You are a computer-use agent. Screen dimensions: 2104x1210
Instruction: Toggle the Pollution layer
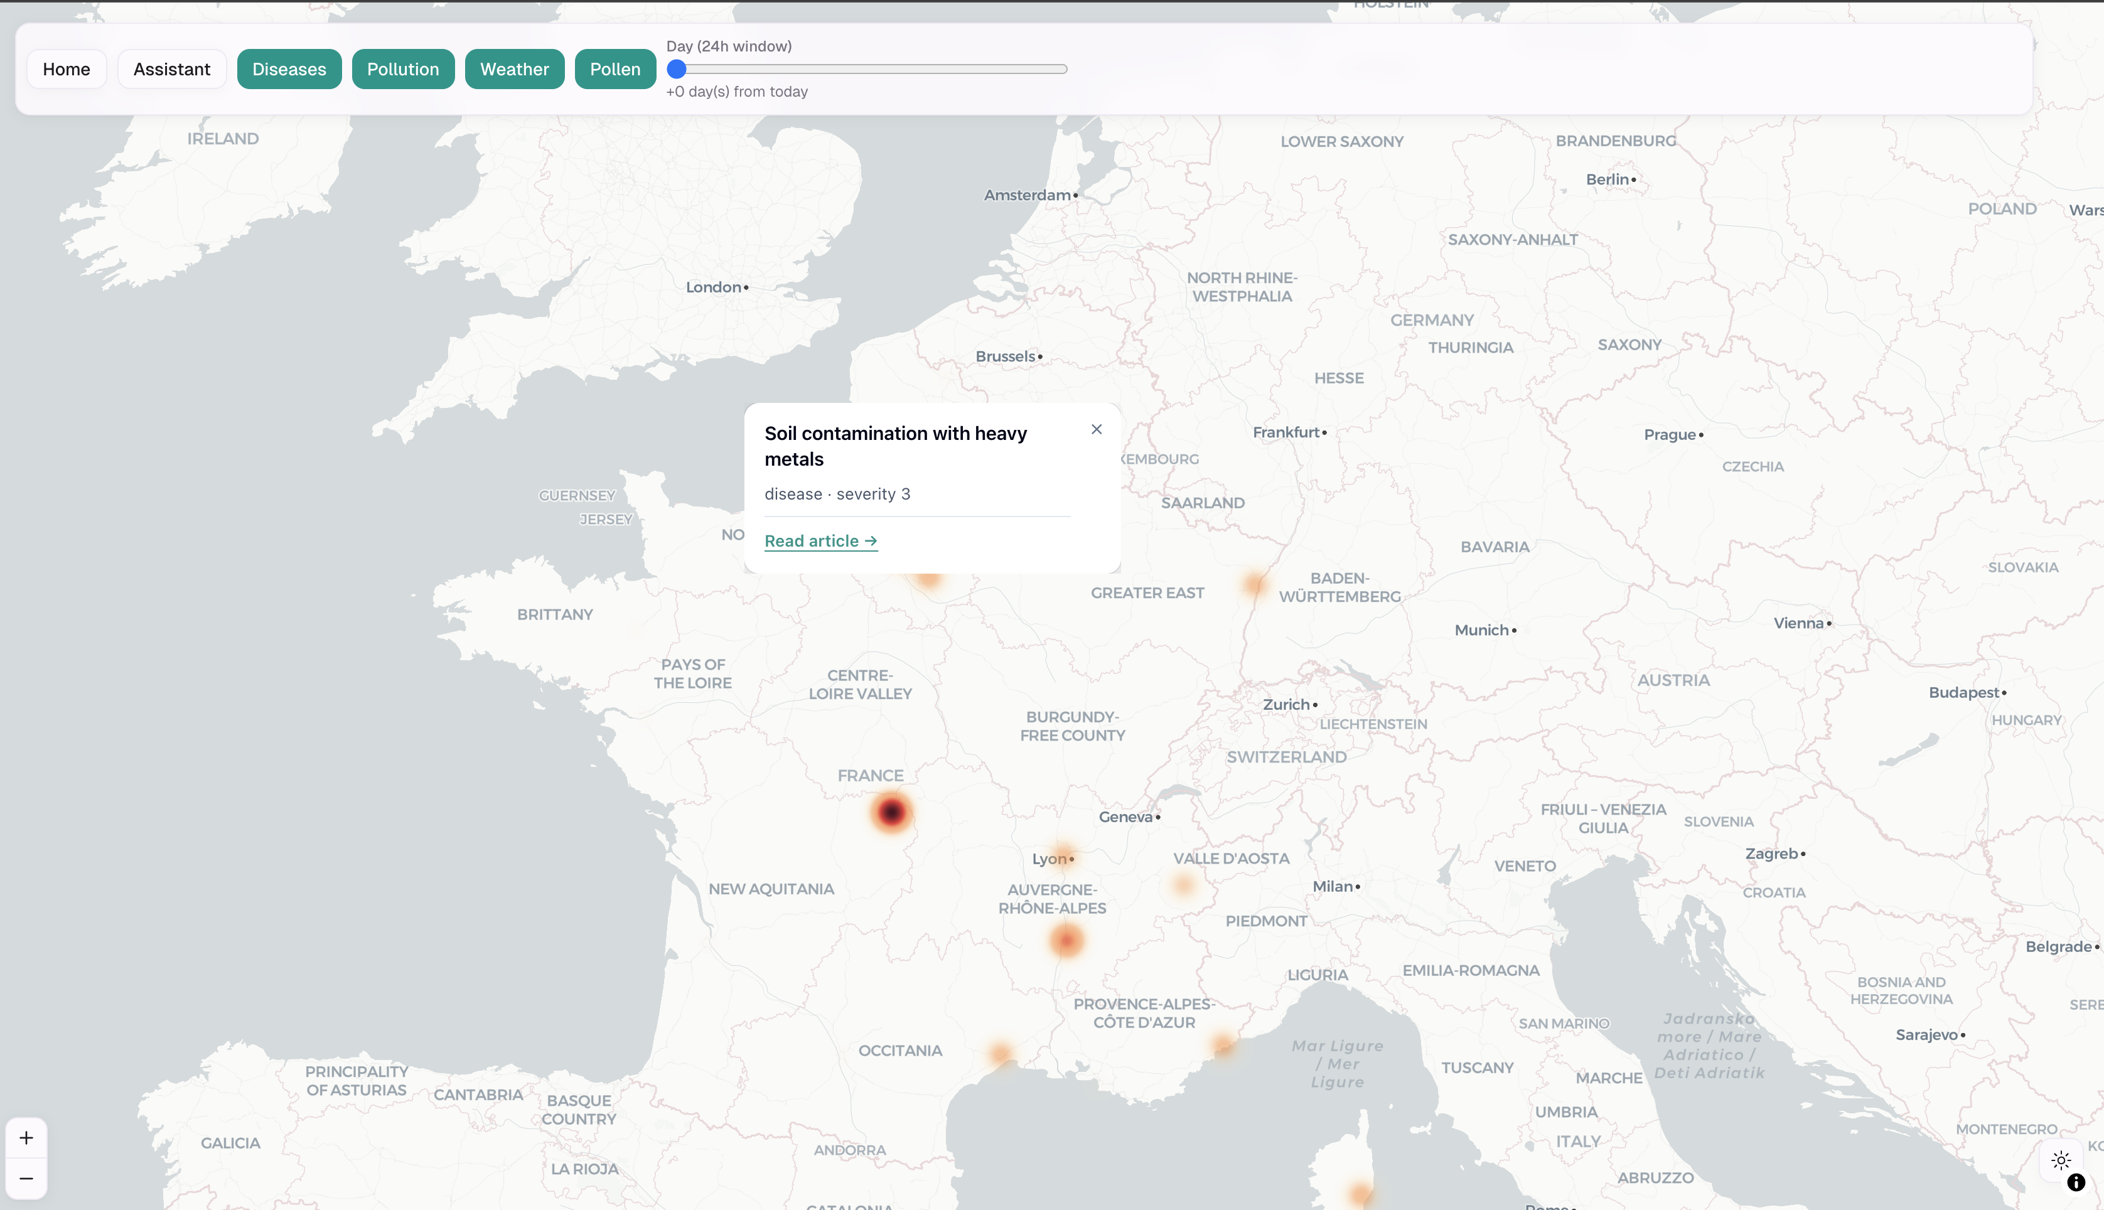[403, 69]
